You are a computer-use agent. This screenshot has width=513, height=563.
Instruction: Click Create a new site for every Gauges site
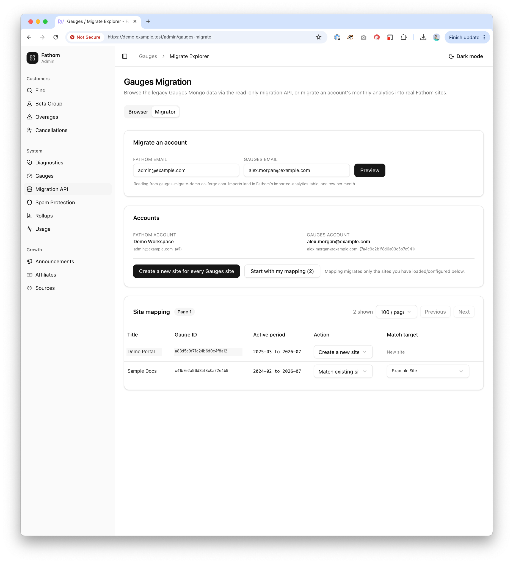pyautogui.click(x=186, y=271)
